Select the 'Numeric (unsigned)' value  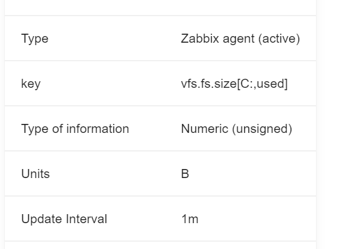coord(236,129)
